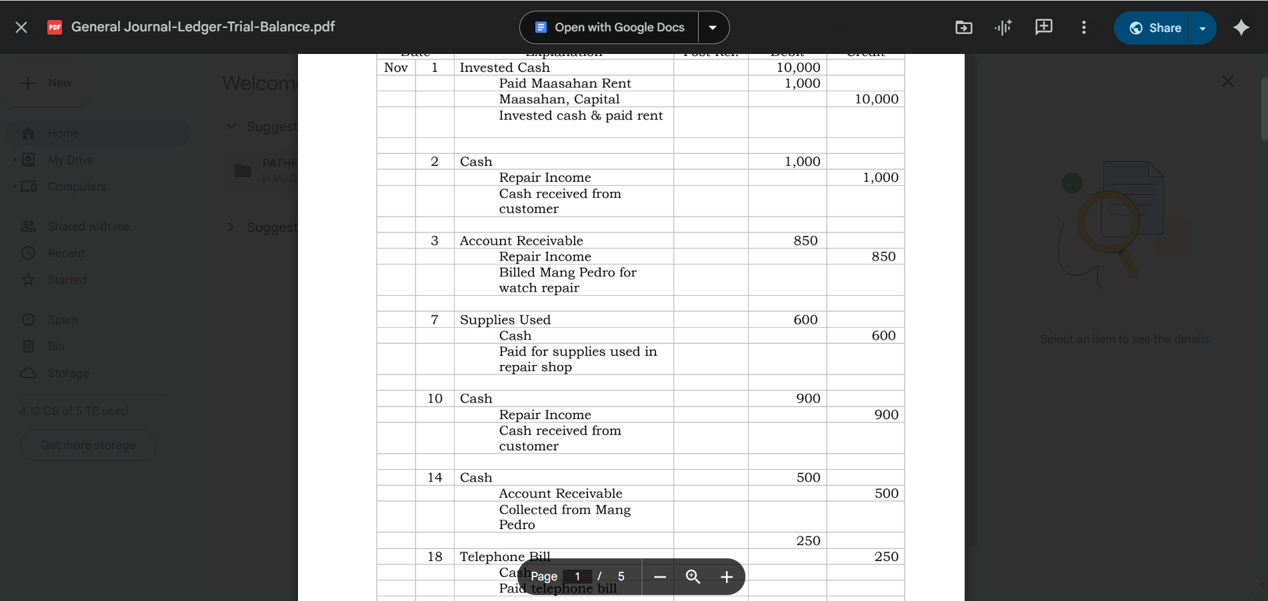
Task: Click the date cell 18 in the journal
Action: tap(435, 556)
